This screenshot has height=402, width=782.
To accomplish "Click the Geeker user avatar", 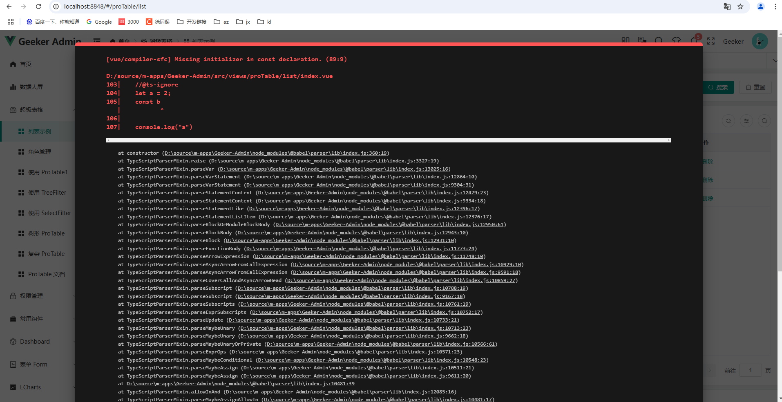I will click(760, 41).
